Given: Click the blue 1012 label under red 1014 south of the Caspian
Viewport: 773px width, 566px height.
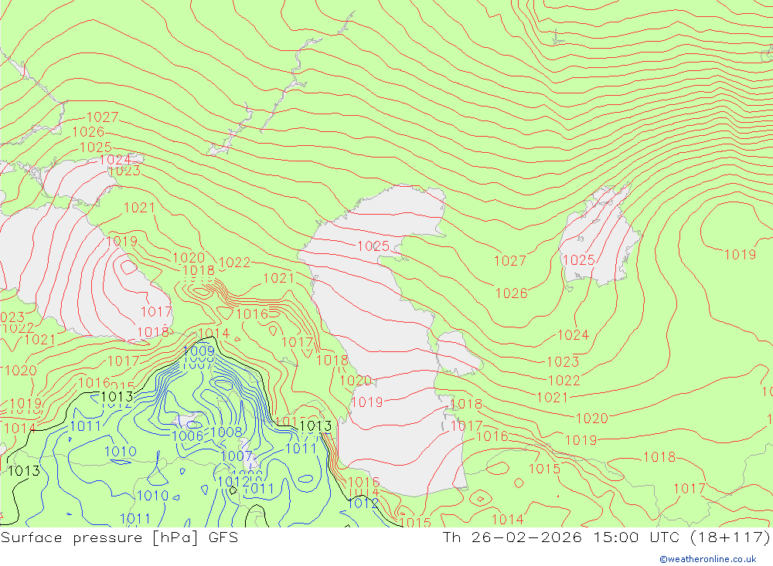Looking at the screenshot, I should (363, 503).
